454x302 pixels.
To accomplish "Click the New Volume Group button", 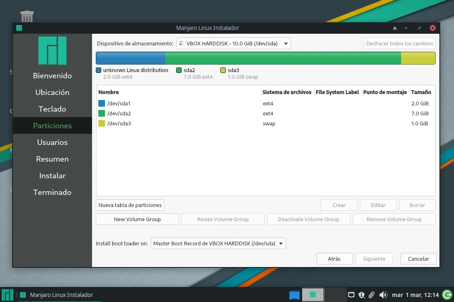I will coord(137,219).
